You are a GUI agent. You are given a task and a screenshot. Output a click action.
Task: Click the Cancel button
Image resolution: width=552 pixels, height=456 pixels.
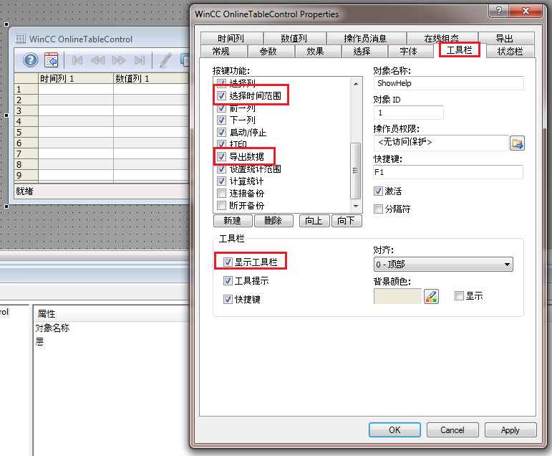click(452, 430)
